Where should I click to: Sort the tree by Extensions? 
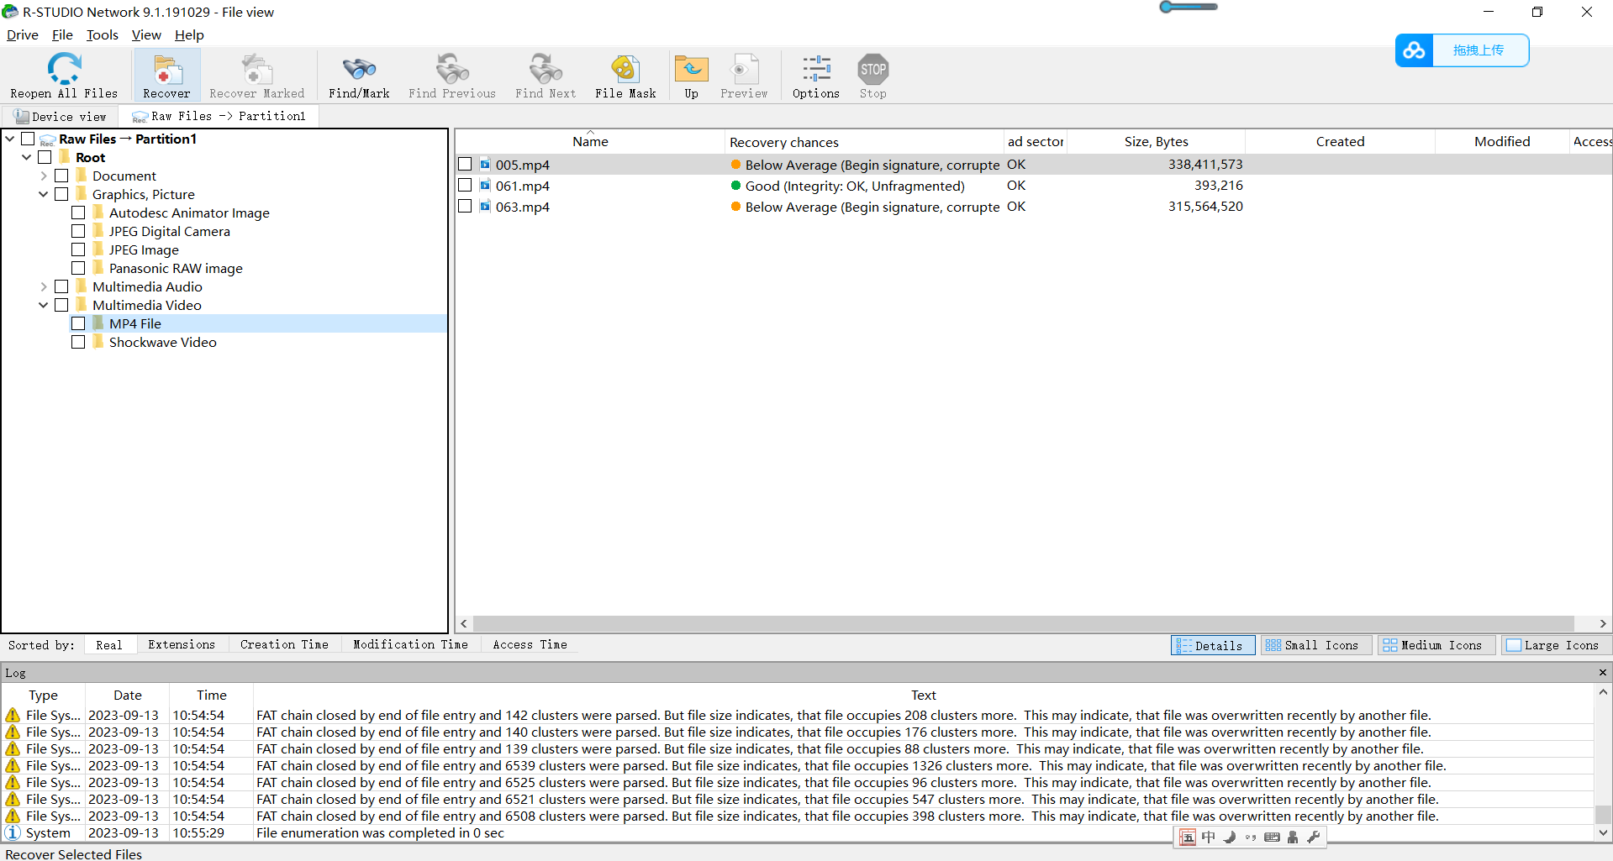(182, 644)
